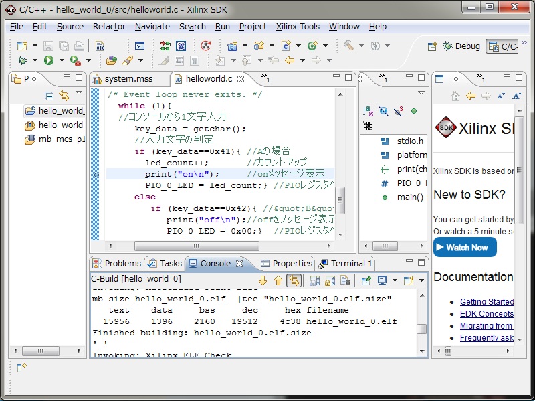Image resolution: width=535 pixels, height=401 pixels.
Task: Click the Print toolbar icon
Action: 79,46
